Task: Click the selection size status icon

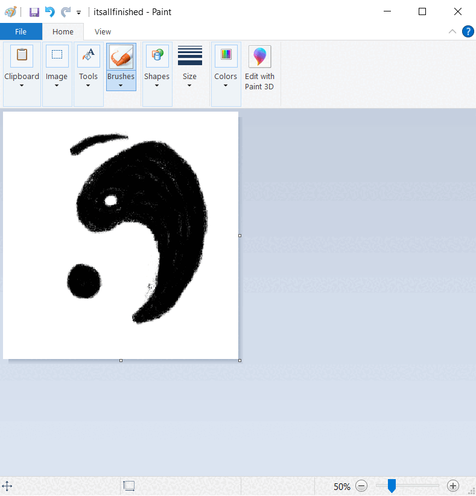Action: [129, 486]
